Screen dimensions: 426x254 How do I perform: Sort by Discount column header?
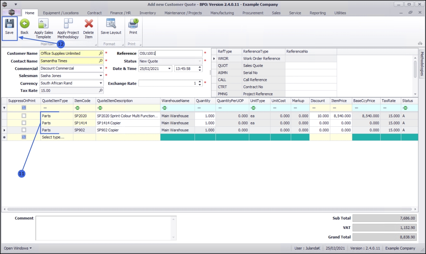[x=320, y=101]
